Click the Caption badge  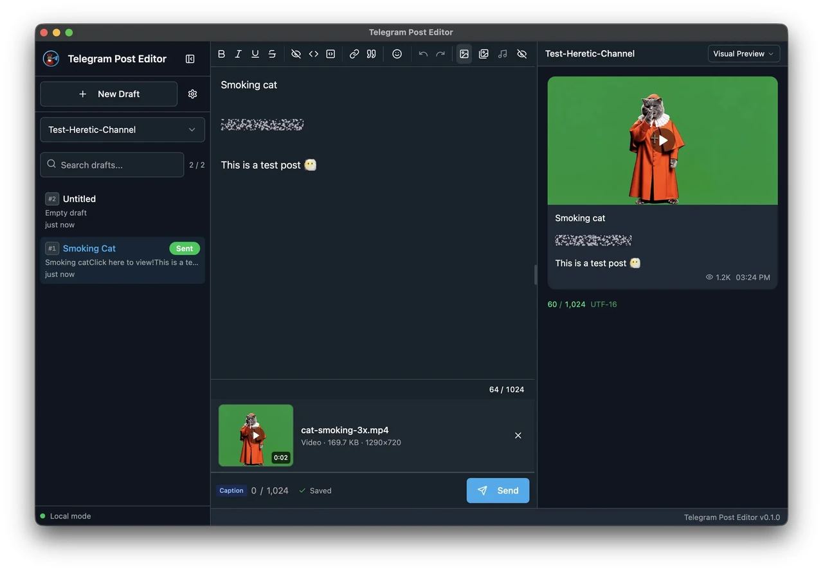click(x=231, y=490)
